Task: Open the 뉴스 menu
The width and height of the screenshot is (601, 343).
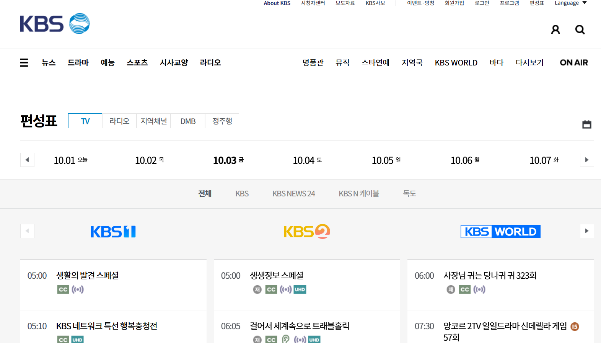Action: coord(49,62)
